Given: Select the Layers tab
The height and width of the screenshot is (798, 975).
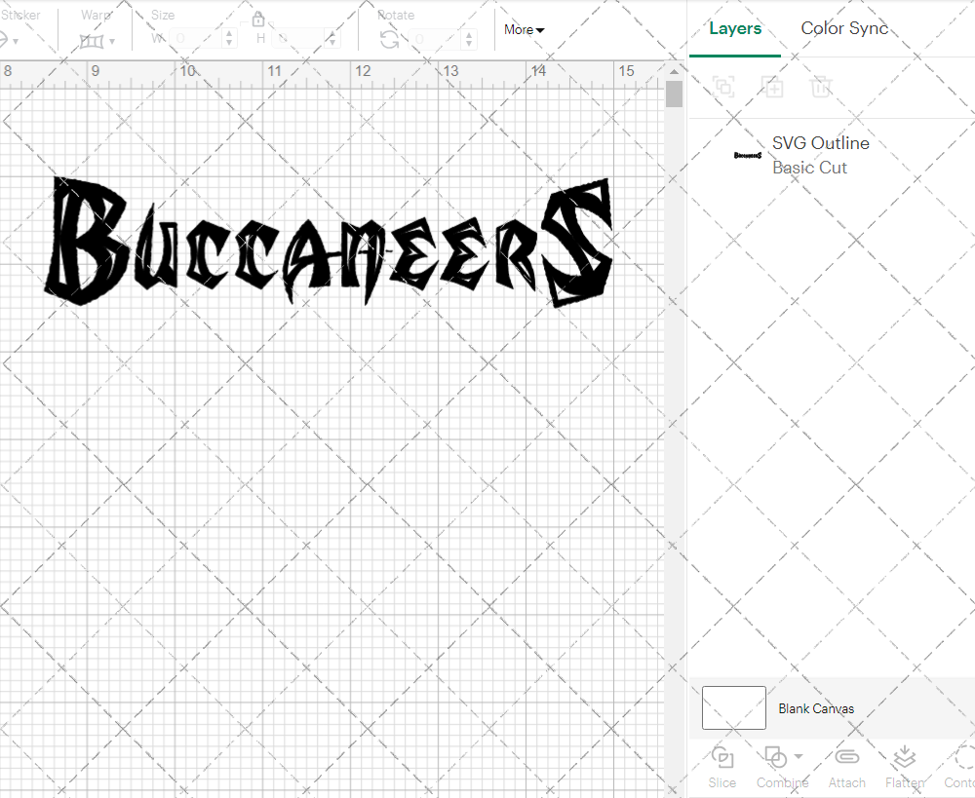Looking at the screenshot, I should coord(735,28).
